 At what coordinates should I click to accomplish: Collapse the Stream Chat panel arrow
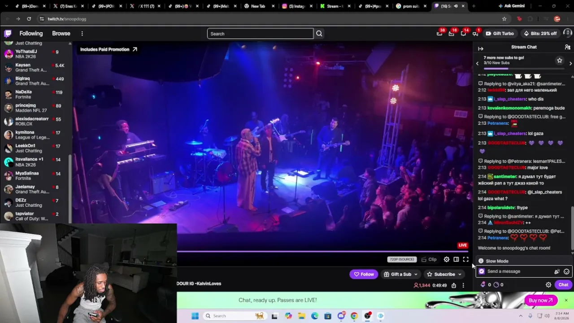[x=481, y=48]
